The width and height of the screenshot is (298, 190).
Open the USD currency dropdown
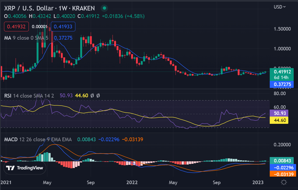[x=280, y=7]
